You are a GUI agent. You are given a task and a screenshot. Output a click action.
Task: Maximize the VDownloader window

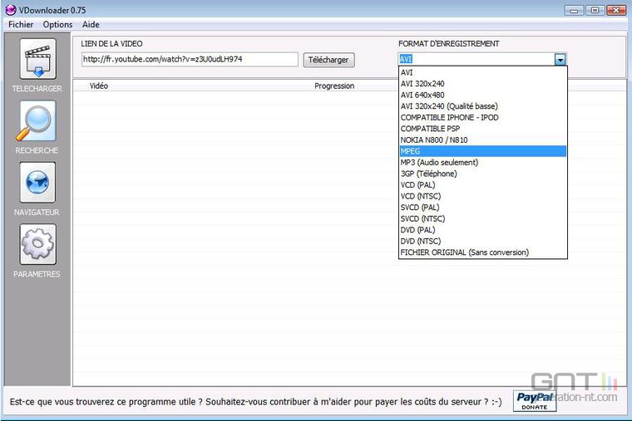(x=595, y=10)
